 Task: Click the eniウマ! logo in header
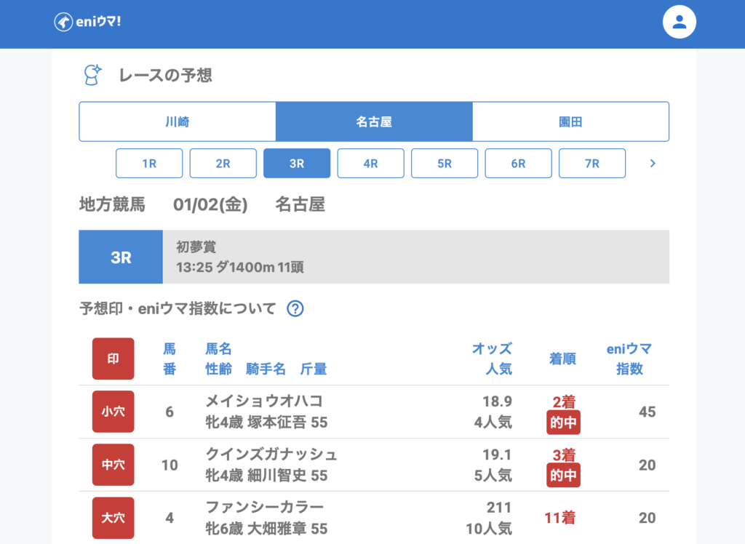(x=87, y=22)
